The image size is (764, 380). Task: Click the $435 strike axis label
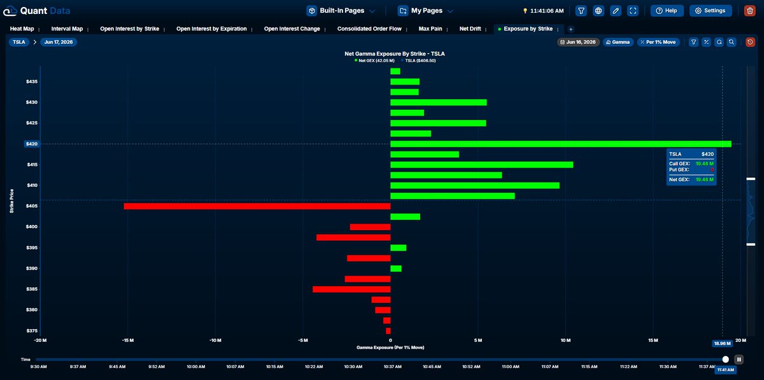(31, 81)
